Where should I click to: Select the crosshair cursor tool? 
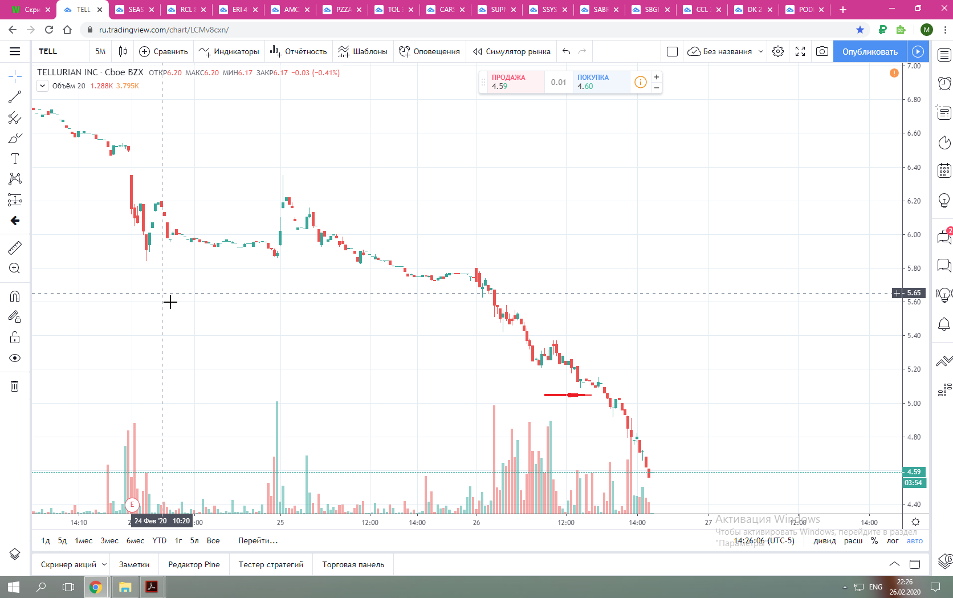click(15, 76)
